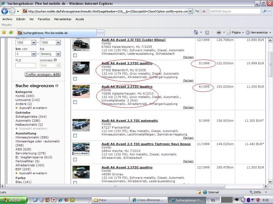Click the Add to Favorites icon
The height and width of the screenshot is (204, 273).
(11, 32)
